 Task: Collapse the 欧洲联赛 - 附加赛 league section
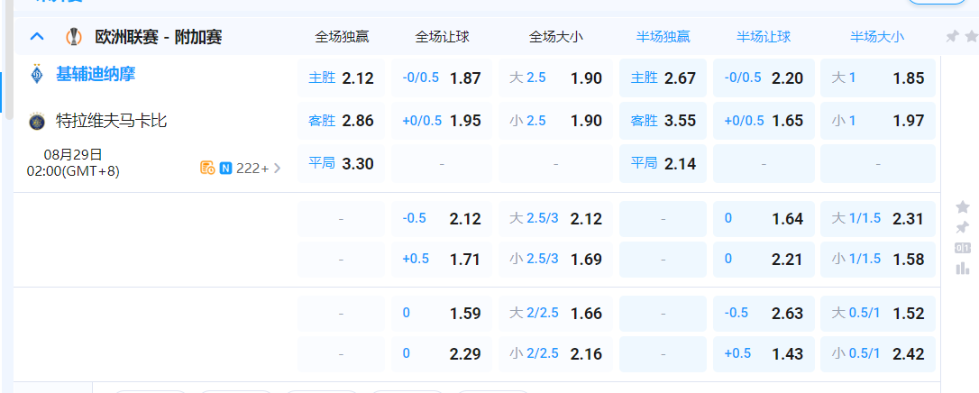pos(37,37)
